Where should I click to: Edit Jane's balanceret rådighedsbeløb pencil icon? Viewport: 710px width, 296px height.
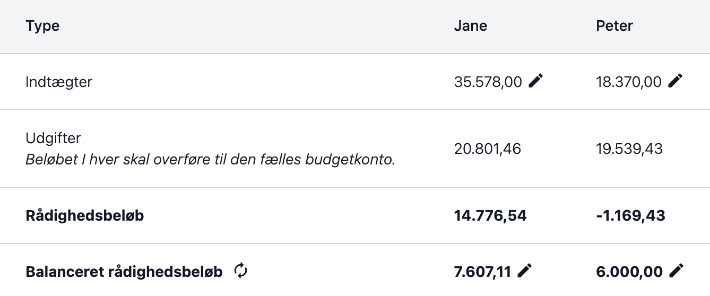[x=524, y=271]
